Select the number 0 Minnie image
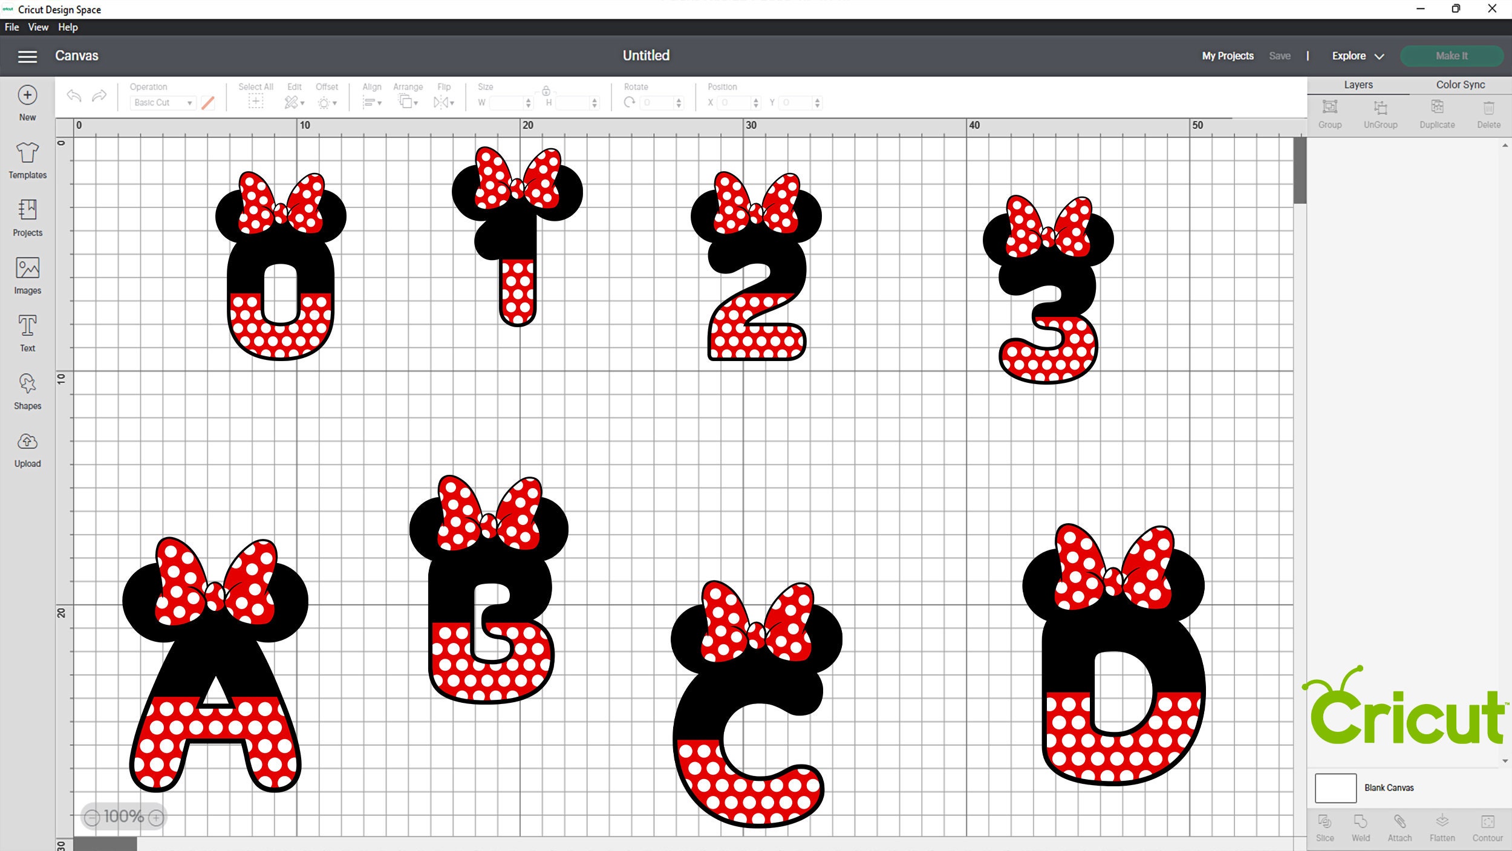1512x851 pixels. [281, 266]
